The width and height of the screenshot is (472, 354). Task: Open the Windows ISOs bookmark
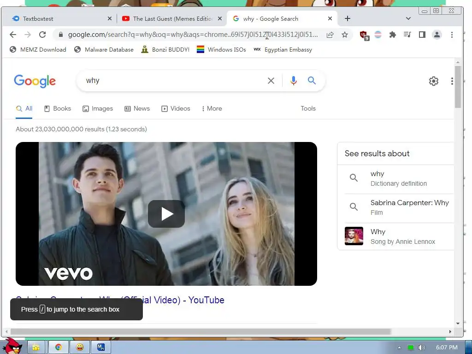(x=221, y=50)
